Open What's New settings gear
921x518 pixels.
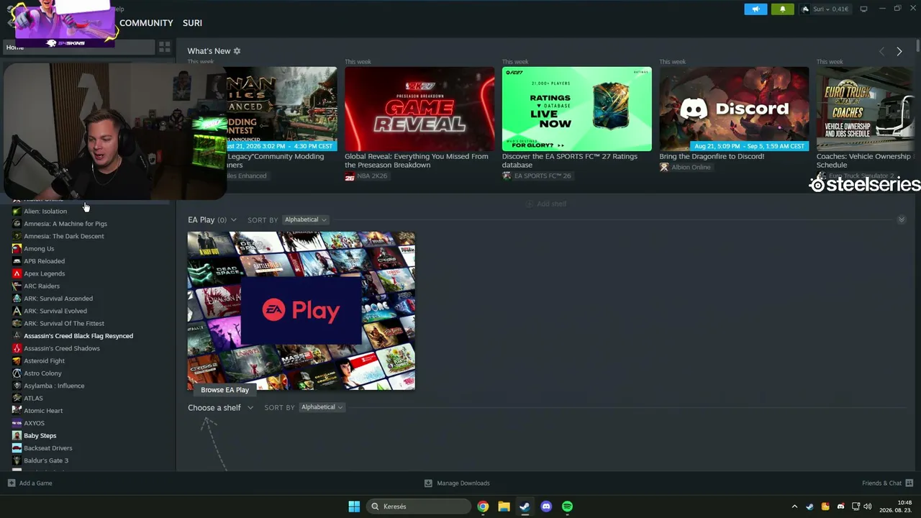coord(237,51)
